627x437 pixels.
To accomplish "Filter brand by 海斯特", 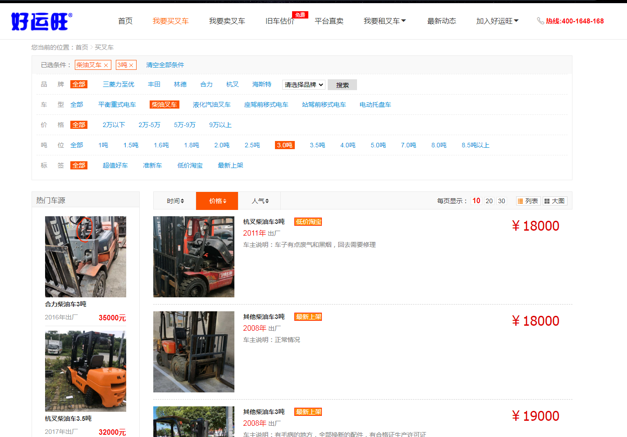I will click(x=262, y=84).
